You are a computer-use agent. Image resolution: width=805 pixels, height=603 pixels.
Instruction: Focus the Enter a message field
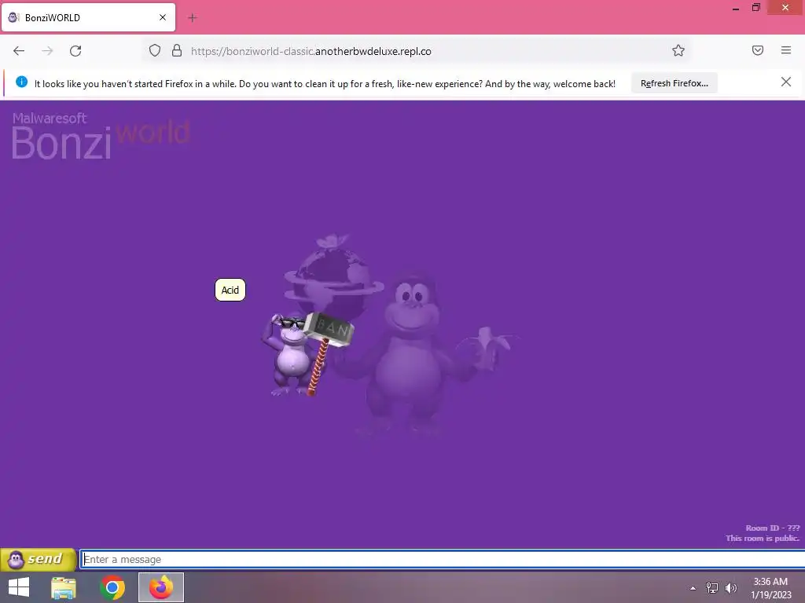pyautogui.click(x=442, y=559)
